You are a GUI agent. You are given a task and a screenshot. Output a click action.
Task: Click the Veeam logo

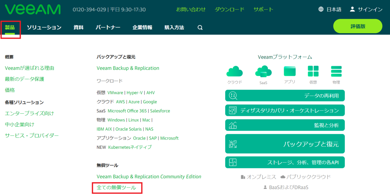click(x=33, y=9)
